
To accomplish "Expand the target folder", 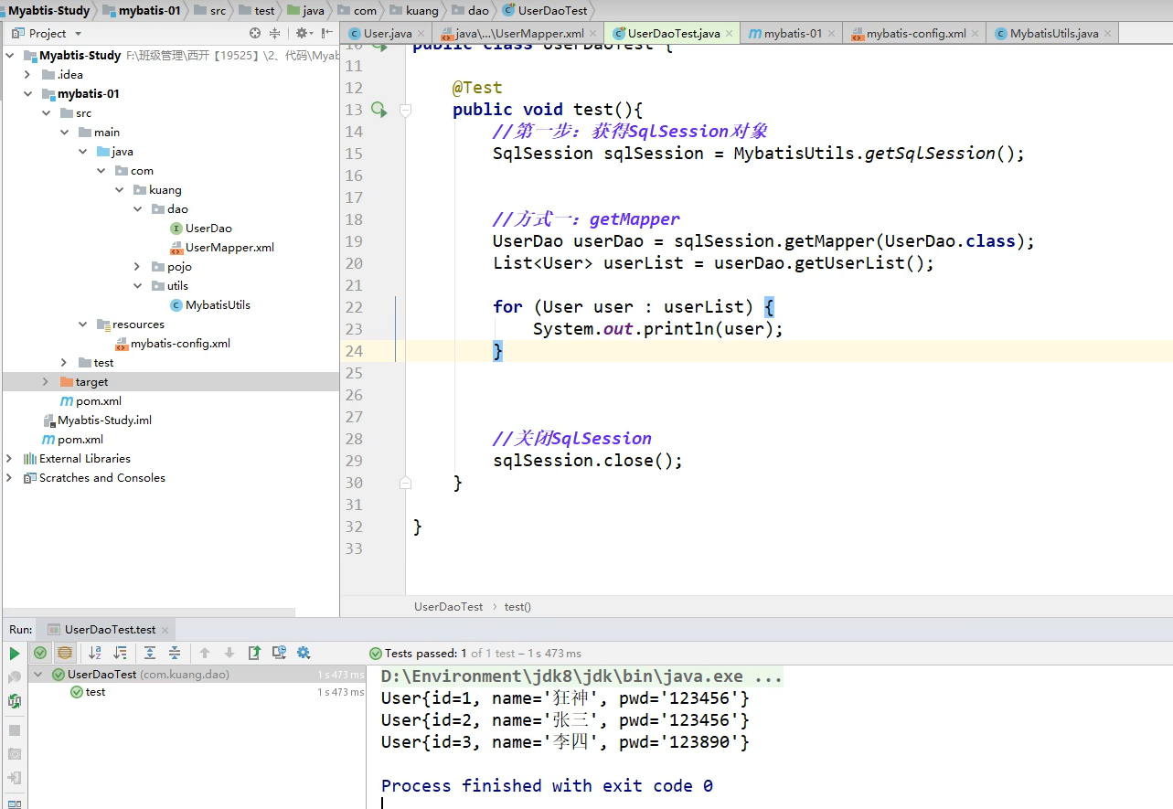I will pos(46,381).
